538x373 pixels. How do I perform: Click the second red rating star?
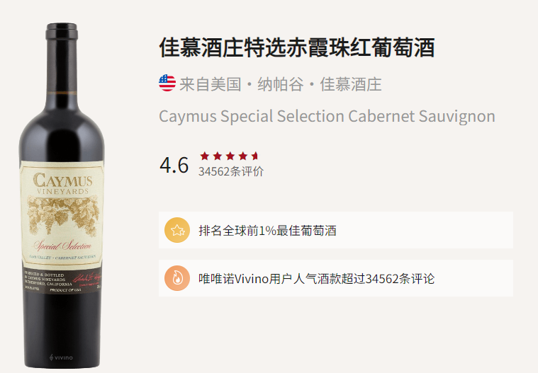pyautogui.click(x=218, y=156)
